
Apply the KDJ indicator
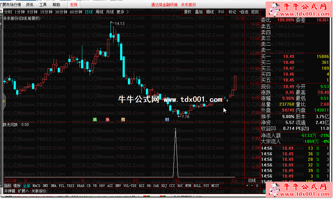[x=164, y=186]
